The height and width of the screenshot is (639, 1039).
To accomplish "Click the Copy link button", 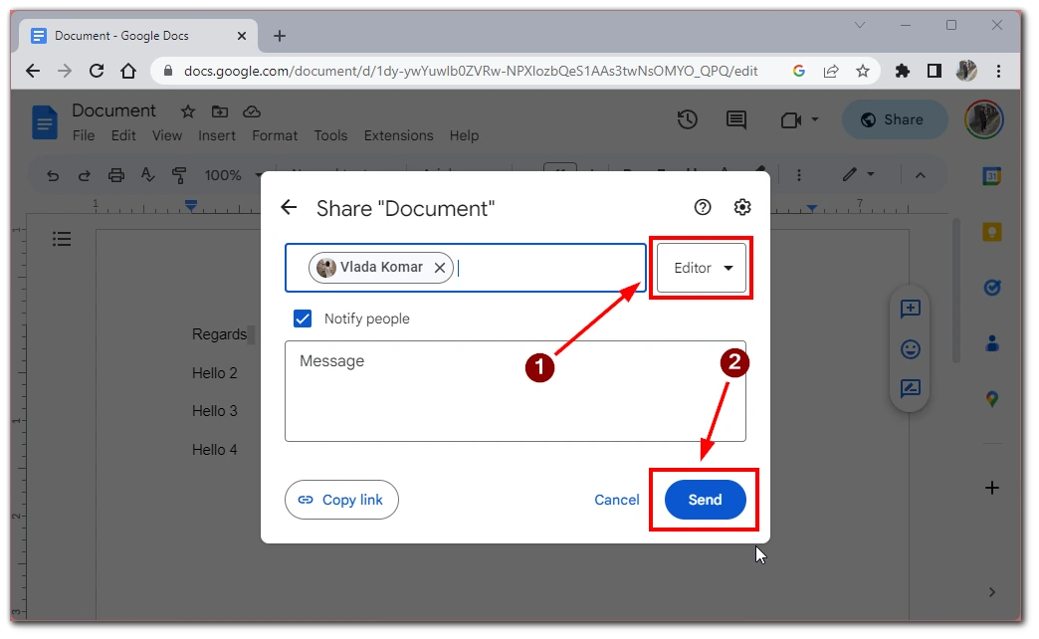I will 341,500.
